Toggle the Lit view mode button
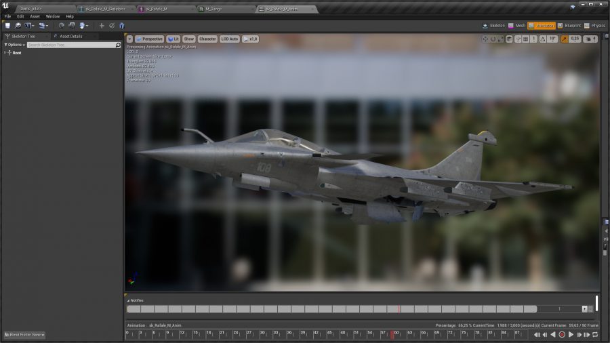Viewport: 610px width, 343px height. click(x=173, y=39)
